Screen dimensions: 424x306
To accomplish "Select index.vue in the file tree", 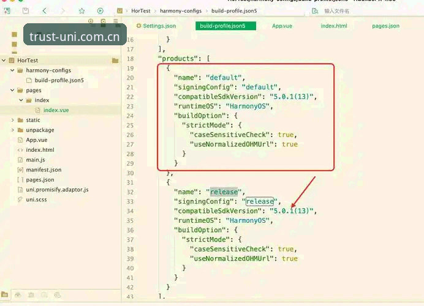I will click(56, 110).
